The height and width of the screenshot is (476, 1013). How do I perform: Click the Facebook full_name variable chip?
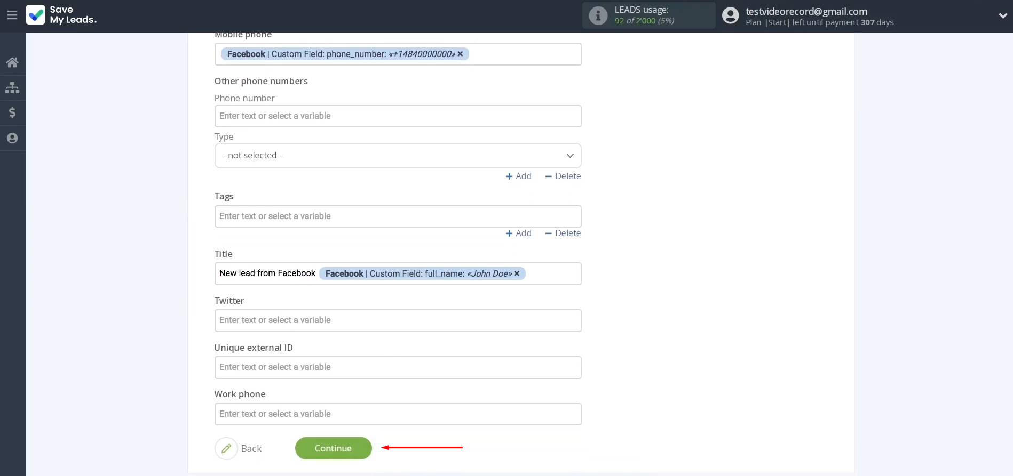point(422,273)
